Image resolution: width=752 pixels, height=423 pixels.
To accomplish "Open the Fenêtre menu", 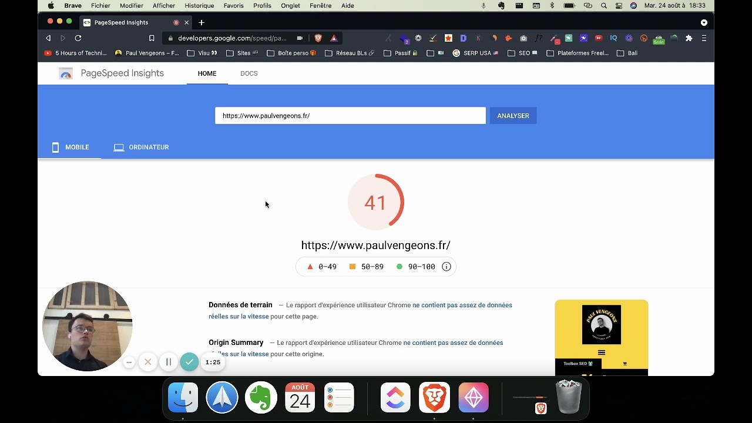I will [321, 5].
